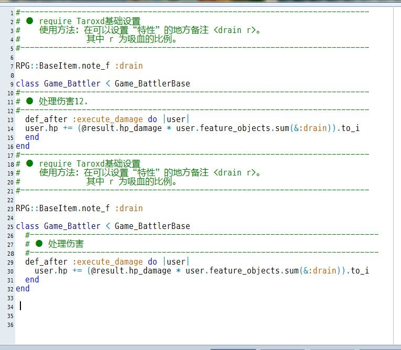Click '其中 r' comment text on line 20

pos(100,181)
